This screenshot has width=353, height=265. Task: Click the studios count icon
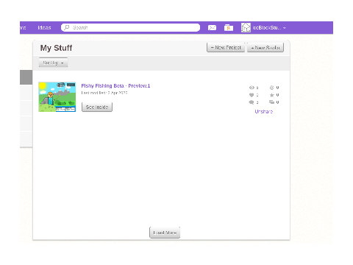(271, 102)
